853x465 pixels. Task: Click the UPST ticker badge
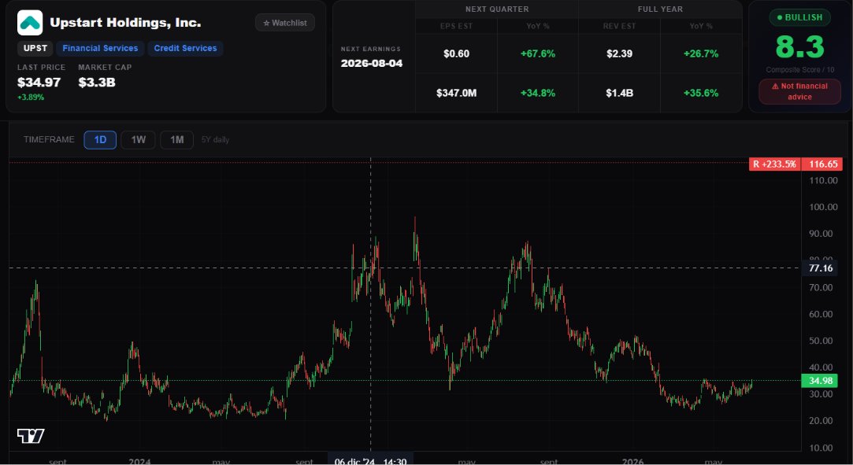35,48
